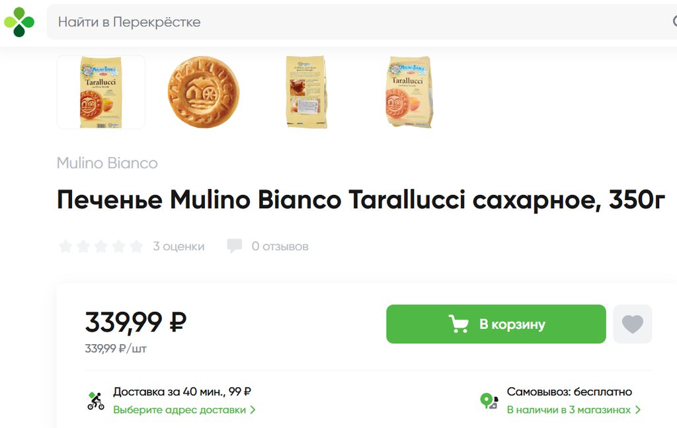Click the pickup map pin icon
The image size is (677, 428).
pos(489,401)
